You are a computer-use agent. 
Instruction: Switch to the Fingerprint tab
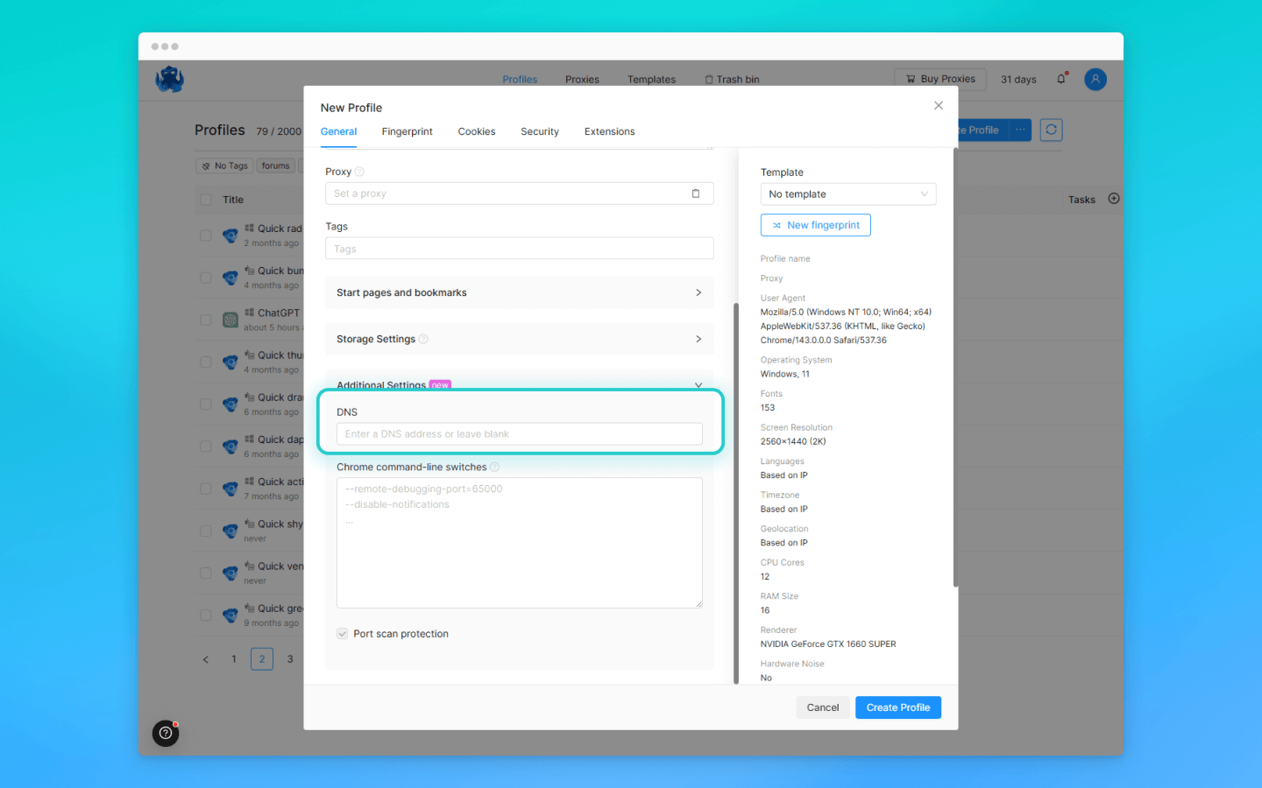408,131
